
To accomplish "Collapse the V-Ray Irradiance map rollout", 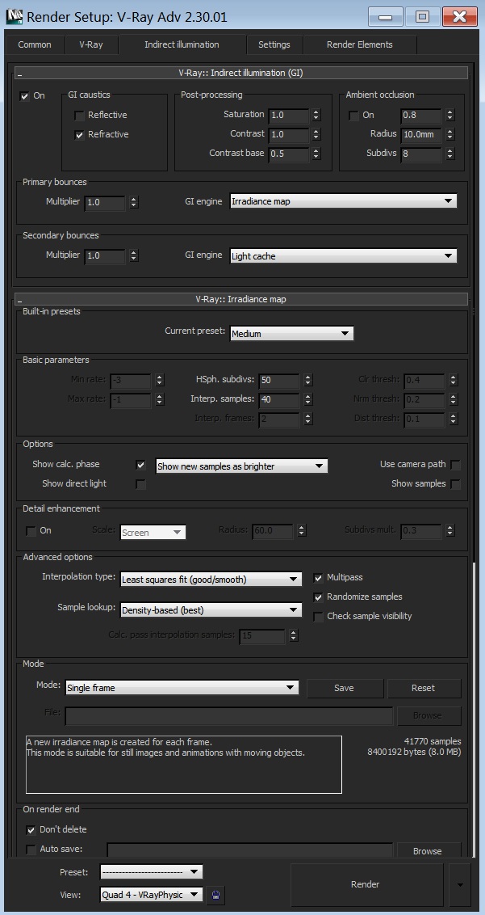I will 242,299.
